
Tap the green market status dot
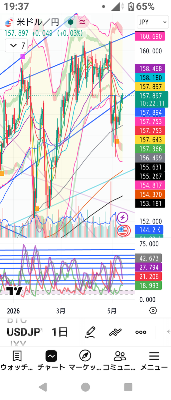tap(71, 22)
